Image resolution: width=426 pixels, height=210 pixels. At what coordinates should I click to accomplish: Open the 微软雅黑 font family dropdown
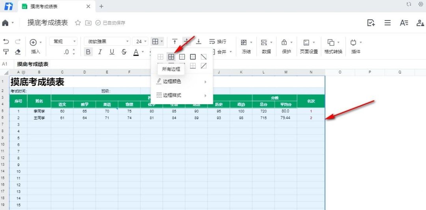click(107, 41)
